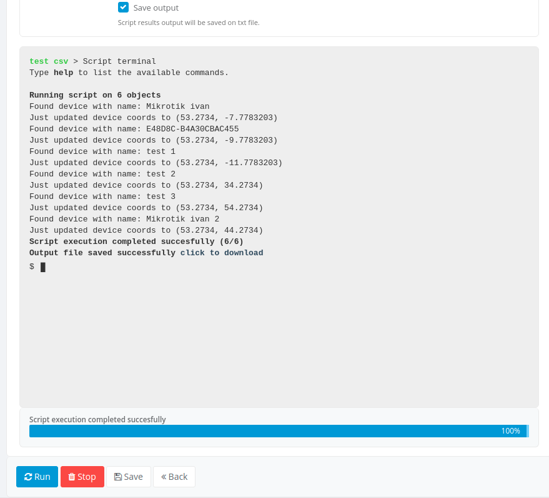The width and height of the screenshot is (549, 498).
Task: Uncheck the Save output checkbox
Action: click(x=123, y=8)
